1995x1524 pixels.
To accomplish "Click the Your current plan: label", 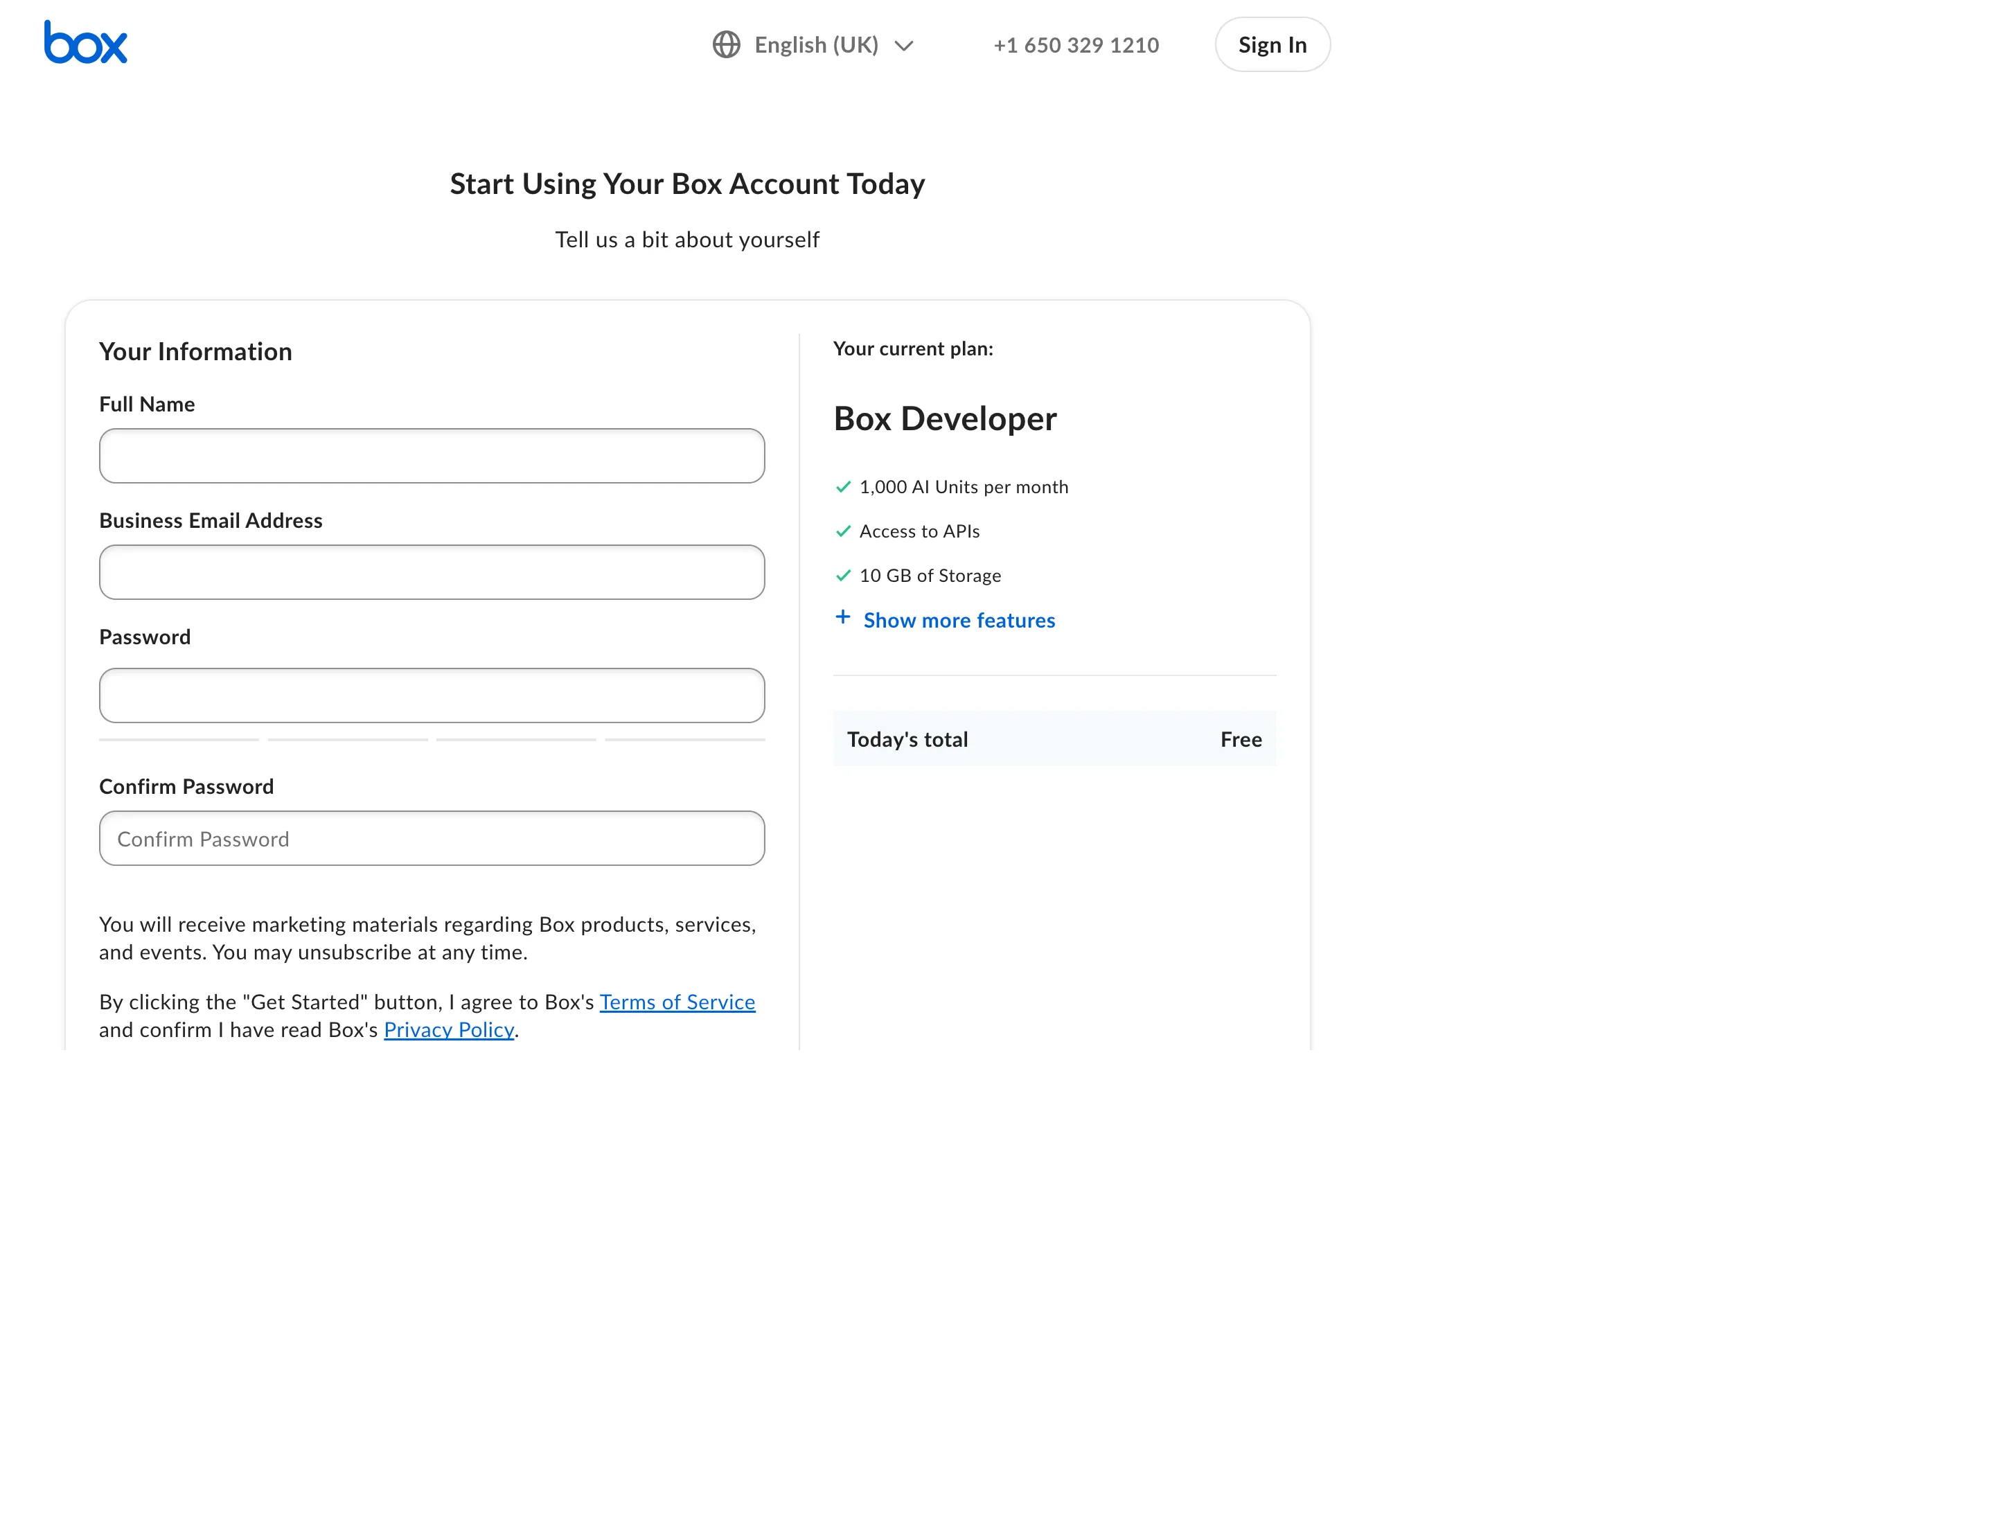I will click(x=913, y=349).
